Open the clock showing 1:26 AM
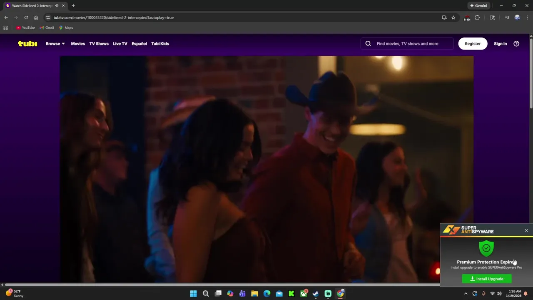Screen dimensions: 533x300 (x=515, y=294)
